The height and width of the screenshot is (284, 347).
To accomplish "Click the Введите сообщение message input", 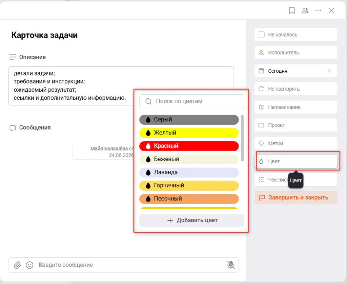I will tap(124, 265).
